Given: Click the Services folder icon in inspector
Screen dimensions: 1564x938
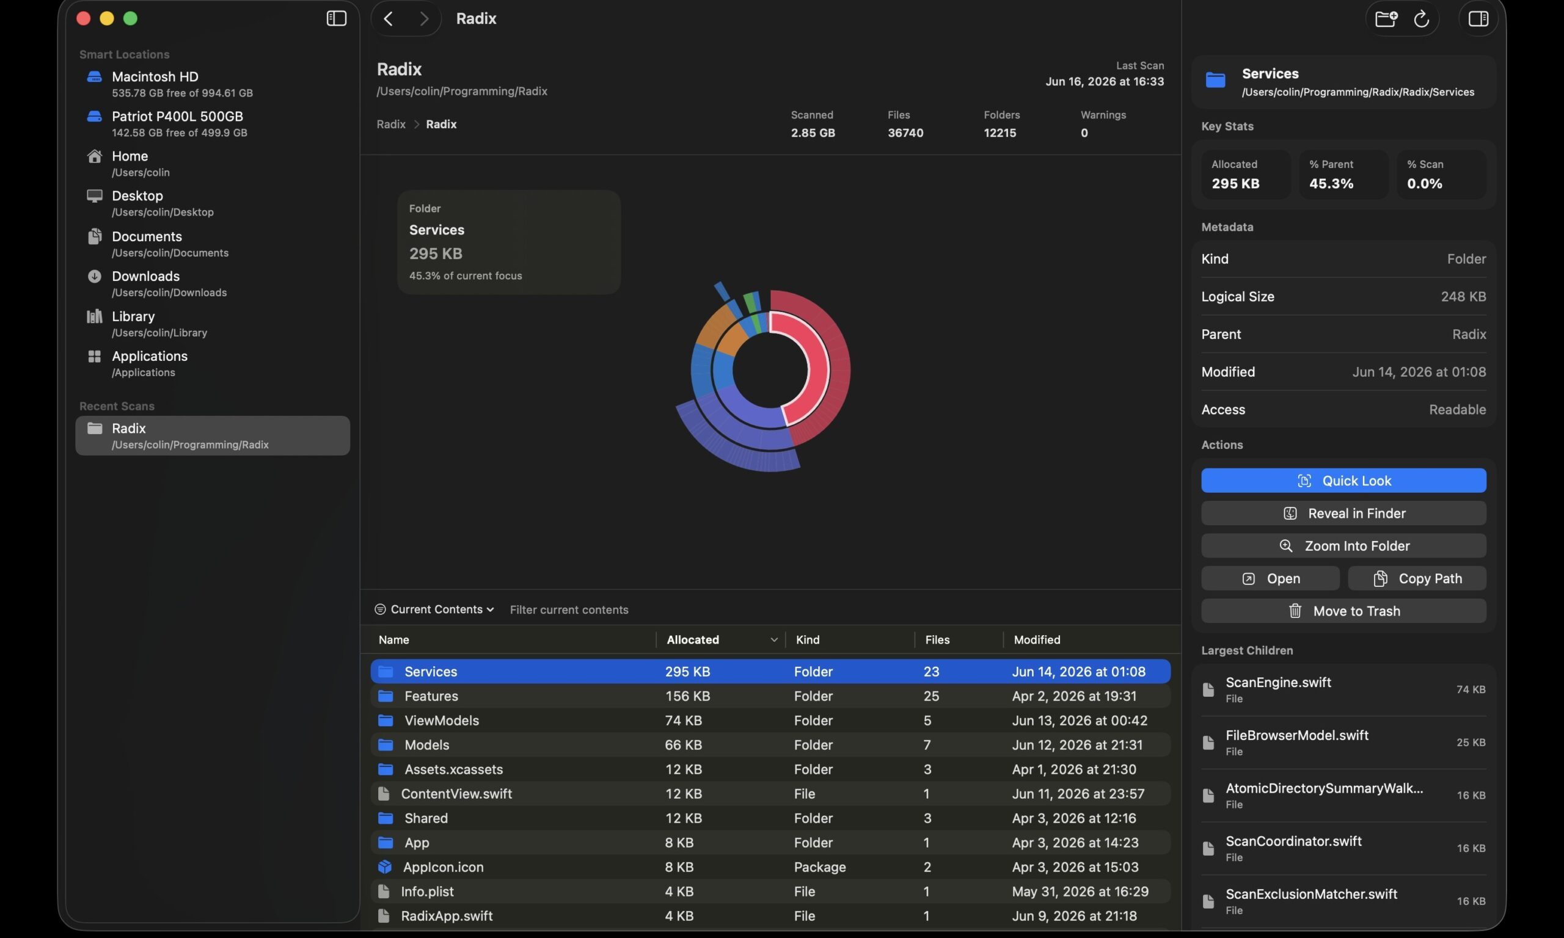Looking at the screenshot, I should point(1215,80).
